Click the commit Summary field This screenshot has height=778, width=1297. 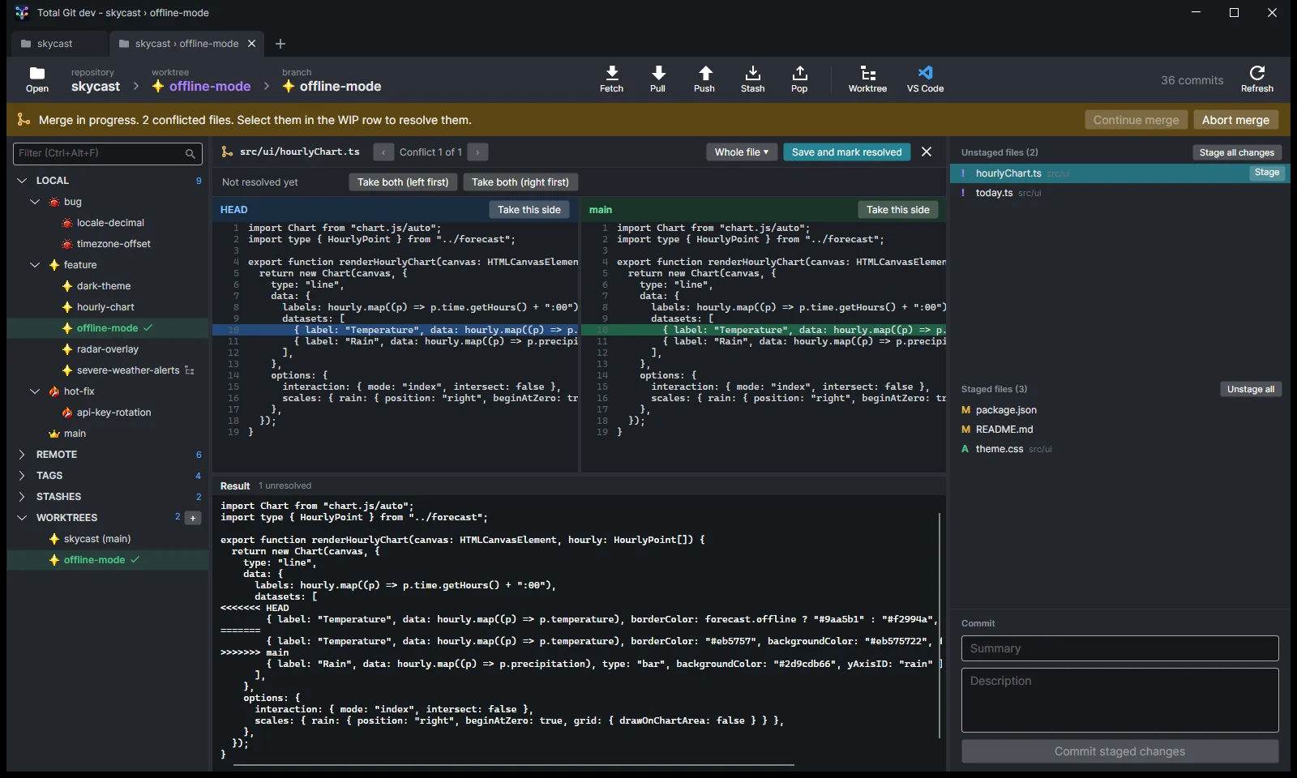[1119, 648]
